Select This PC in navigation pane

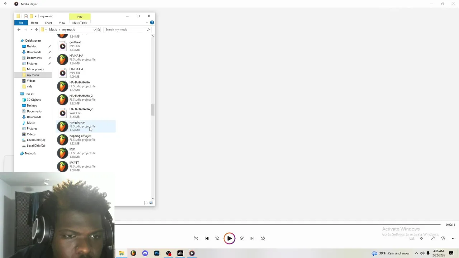[x=29, y=94]
